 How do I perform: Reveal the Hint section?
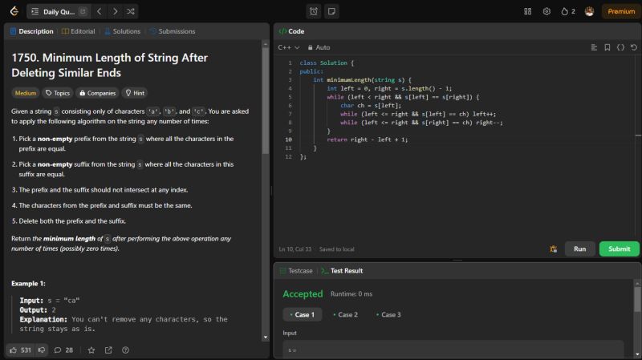pos(134,93)
